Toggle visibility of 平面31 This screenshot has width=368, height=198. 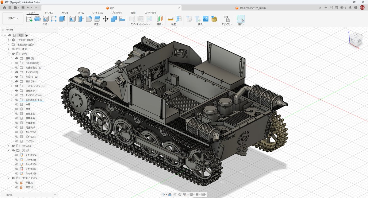click(17, 183)
